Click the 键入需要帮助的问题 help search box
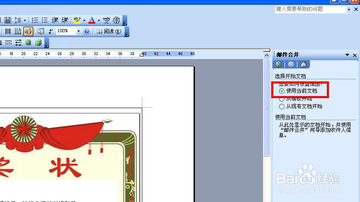 coord(311,9)
